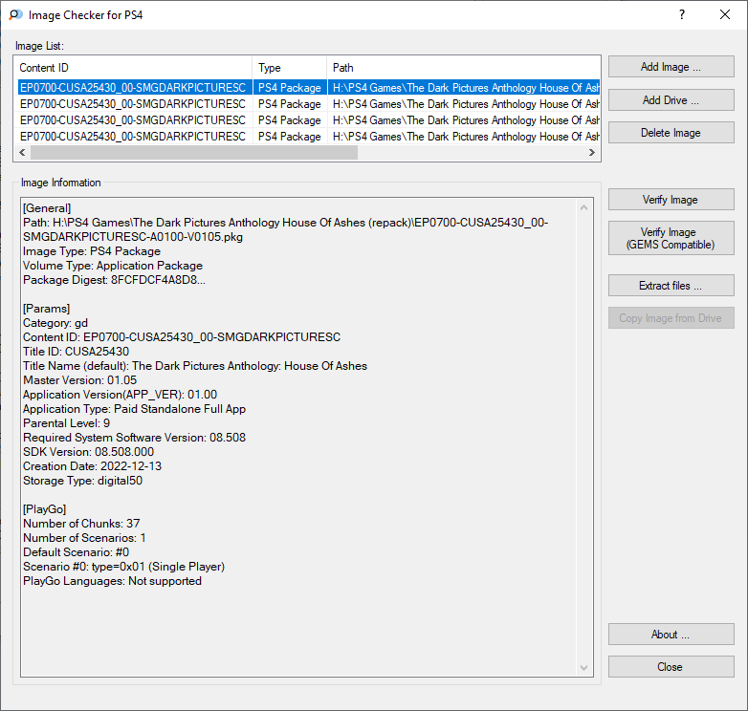Viewport: 748px width, 711px height.
Task: Click the image list horizontal scrollbar thumb
Action: (193, 153)
